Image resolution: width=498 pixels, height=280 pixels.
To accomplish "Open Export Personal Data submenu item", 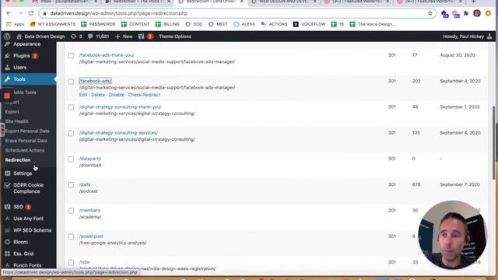I will 27,131.
